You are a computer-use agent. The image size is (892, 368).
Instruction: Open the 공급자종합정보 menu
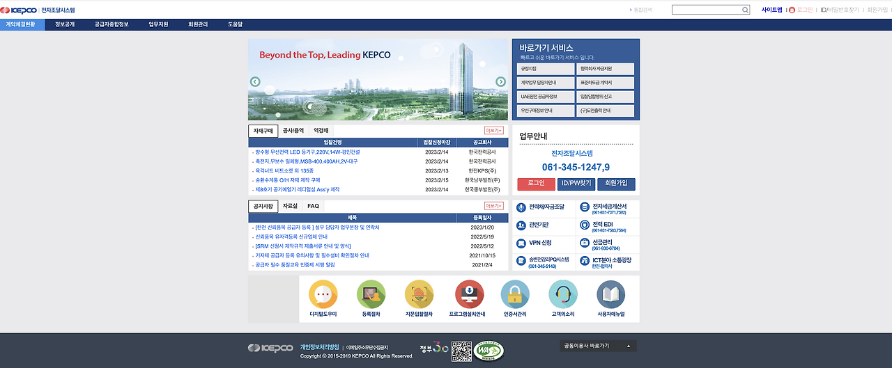tap(111, 24)
